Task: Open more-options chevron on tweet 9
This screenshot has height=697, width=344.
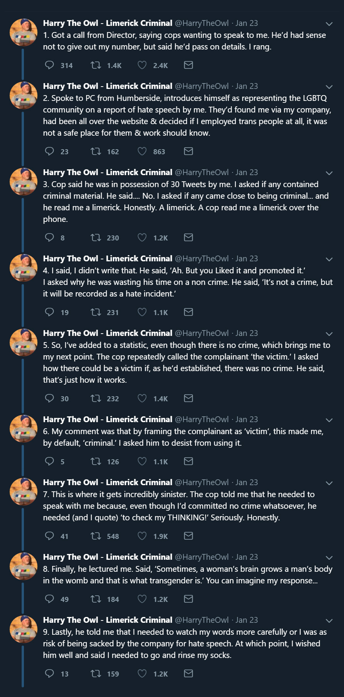Action: tap(329, 621)
